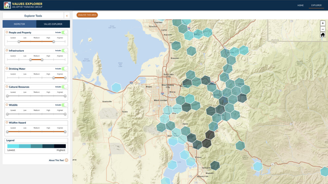Toggle Include for People and Property
Viewport: 328px width, 184px height.
pos(64,32)
